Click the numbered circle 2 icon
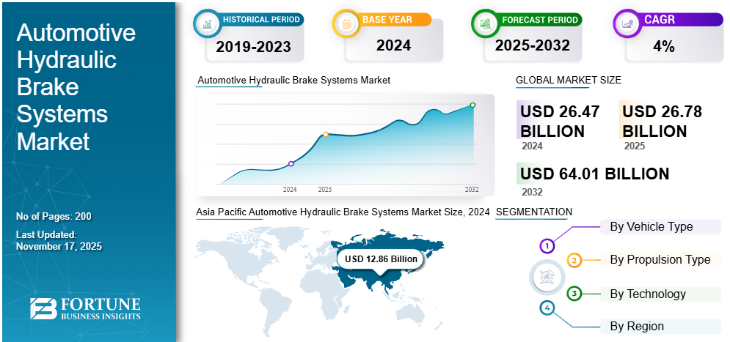 [x=575, y=260]
